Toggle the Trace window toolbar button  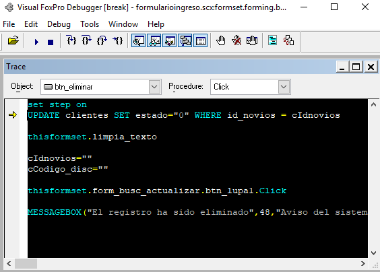[138, 40]
